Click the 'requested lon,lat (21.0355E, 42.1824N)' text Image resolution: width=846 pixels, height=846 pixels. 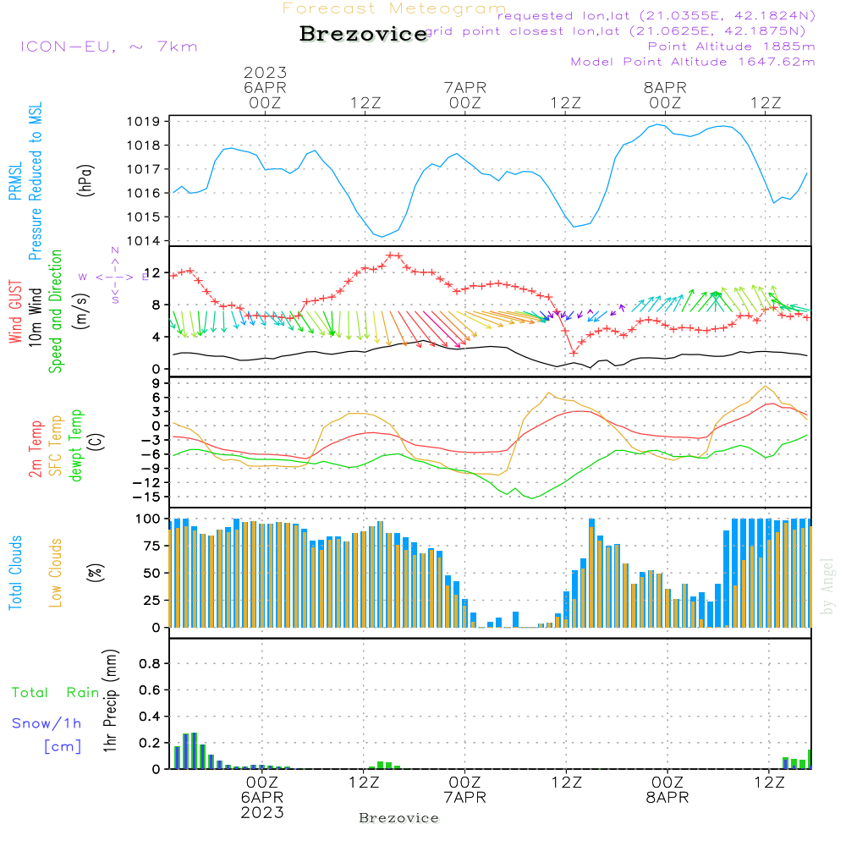point(656,16)
